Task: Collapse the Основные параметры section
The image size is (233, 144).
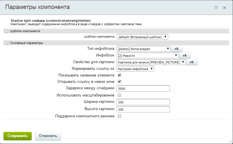Action: point(6,43)
